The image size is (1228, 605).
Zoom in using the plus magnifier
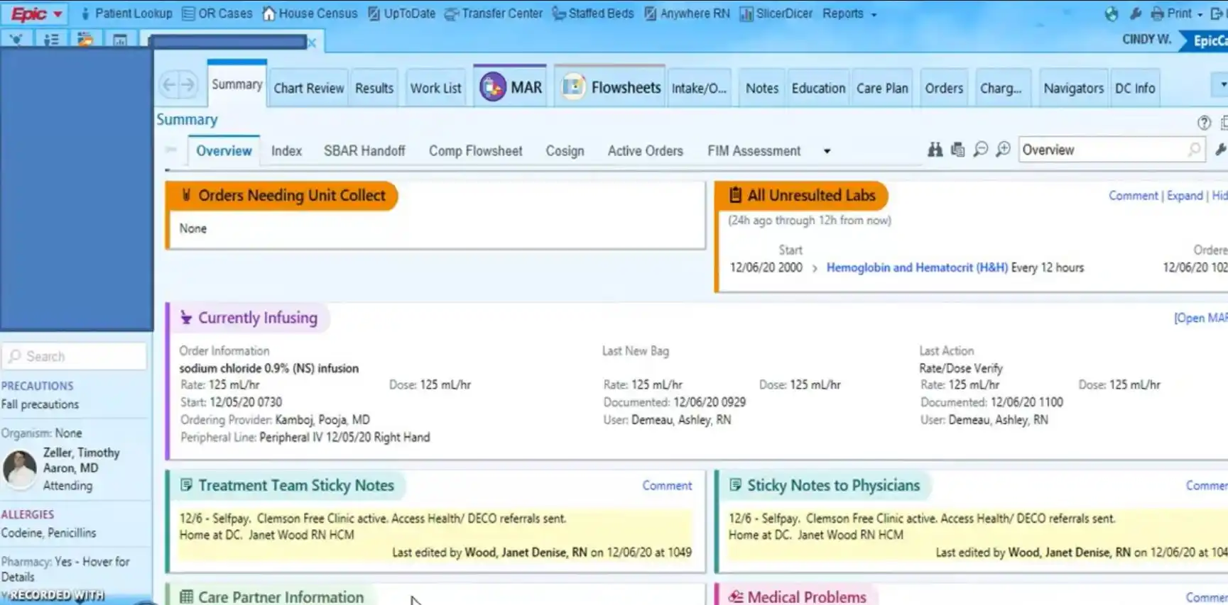1003,150
